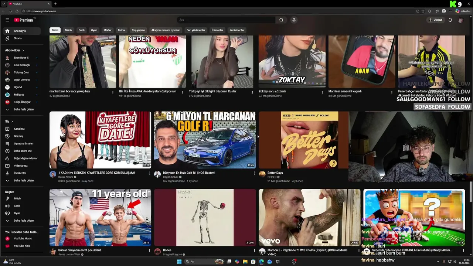Open Shorts from the sidebar
The width and height of the screenshot is (473, 266).
(22, 38)
